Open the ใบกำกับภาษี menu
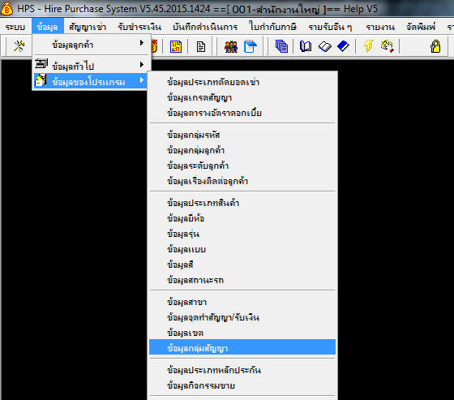Screen dimensions: 454x400 (272, 27)
